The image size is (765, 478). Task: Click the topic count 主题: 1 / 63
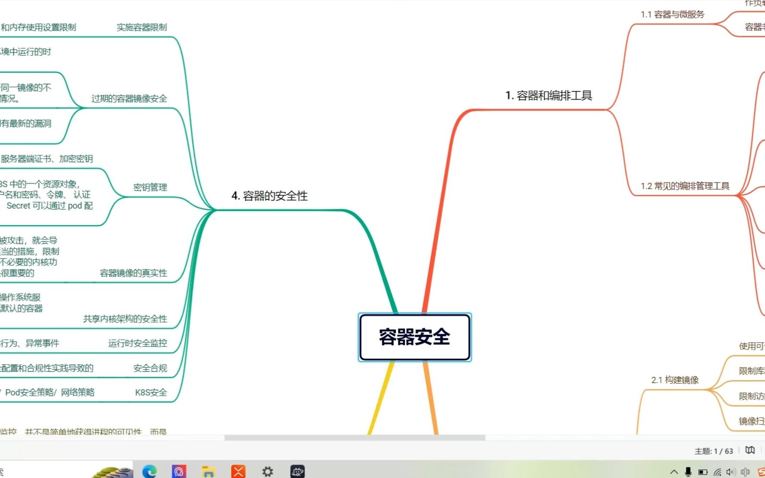click(x=714, y=451)
